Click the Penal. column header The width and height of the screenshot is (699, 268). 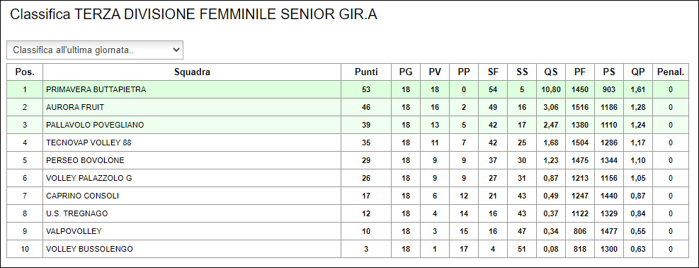coord(671,72)
